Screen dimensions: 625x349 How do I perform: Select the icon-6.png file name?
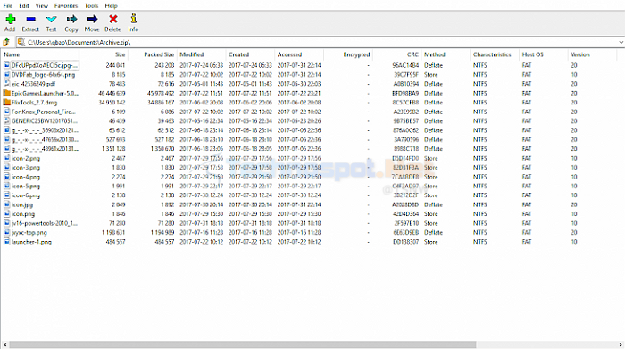26,195
